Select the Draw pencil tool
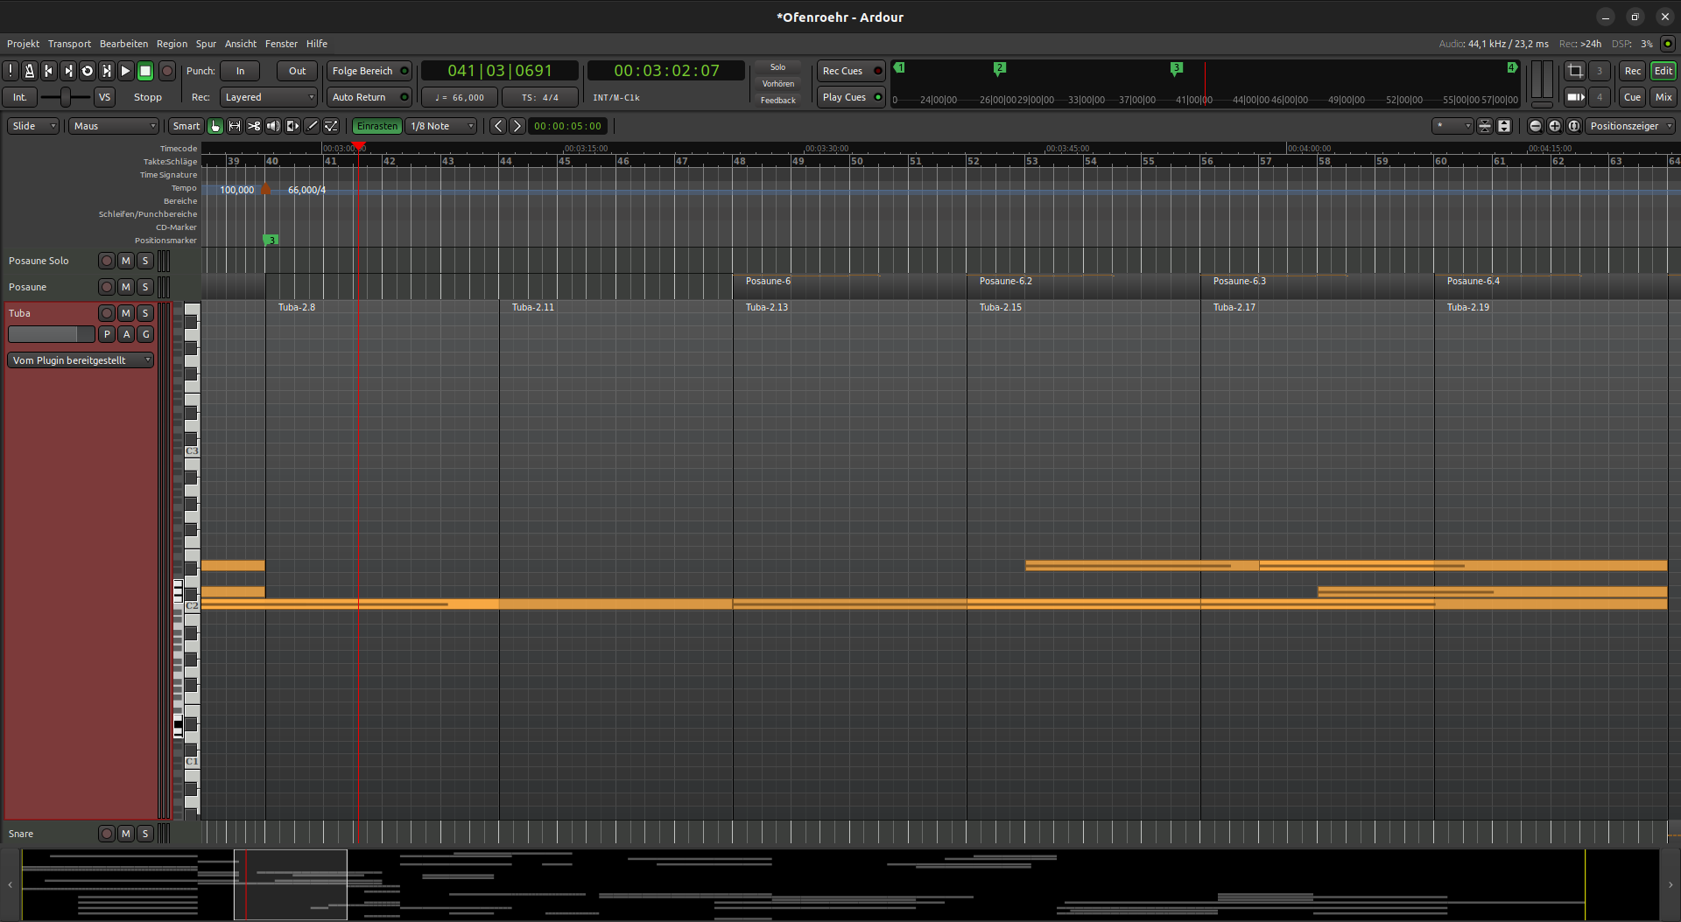This screenshot has width=1681, height=922. [x=312, y=126]
